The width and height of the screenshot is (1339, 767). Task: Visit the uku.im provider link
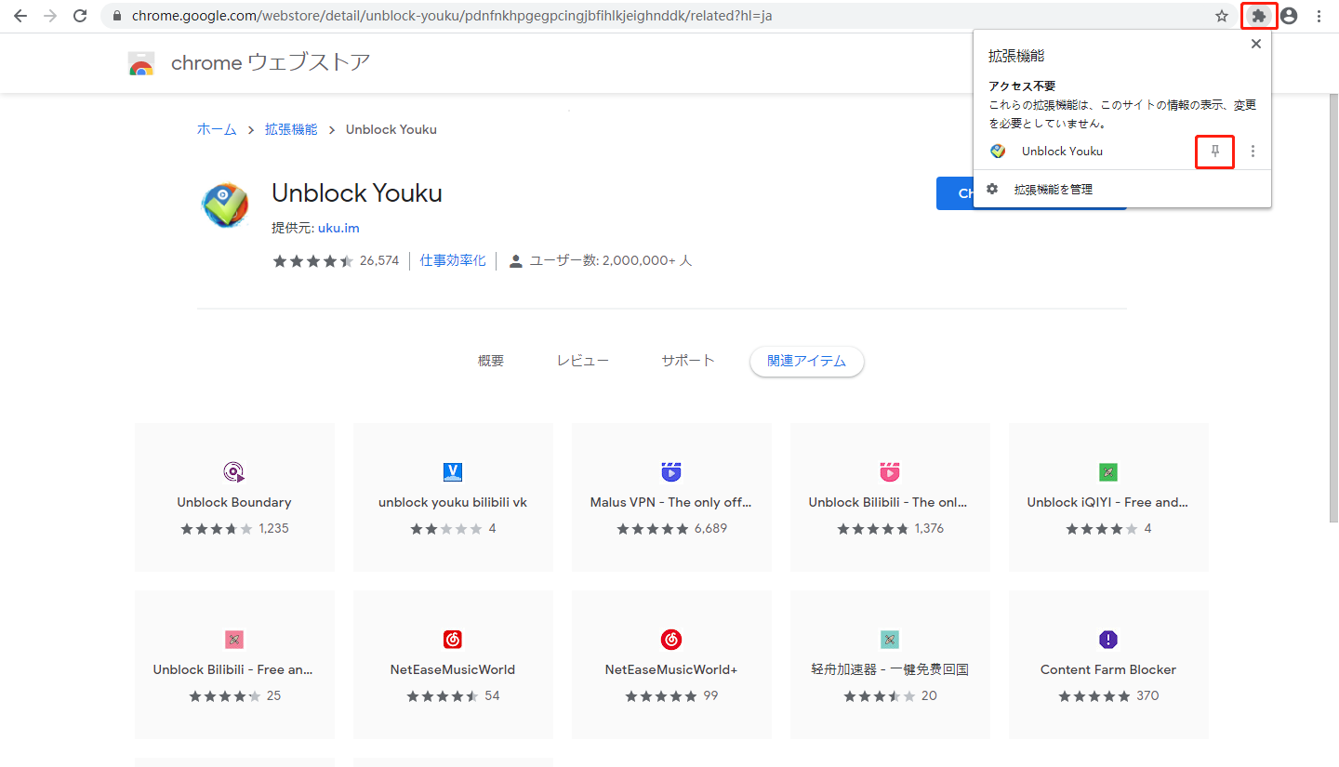point(338,228)
